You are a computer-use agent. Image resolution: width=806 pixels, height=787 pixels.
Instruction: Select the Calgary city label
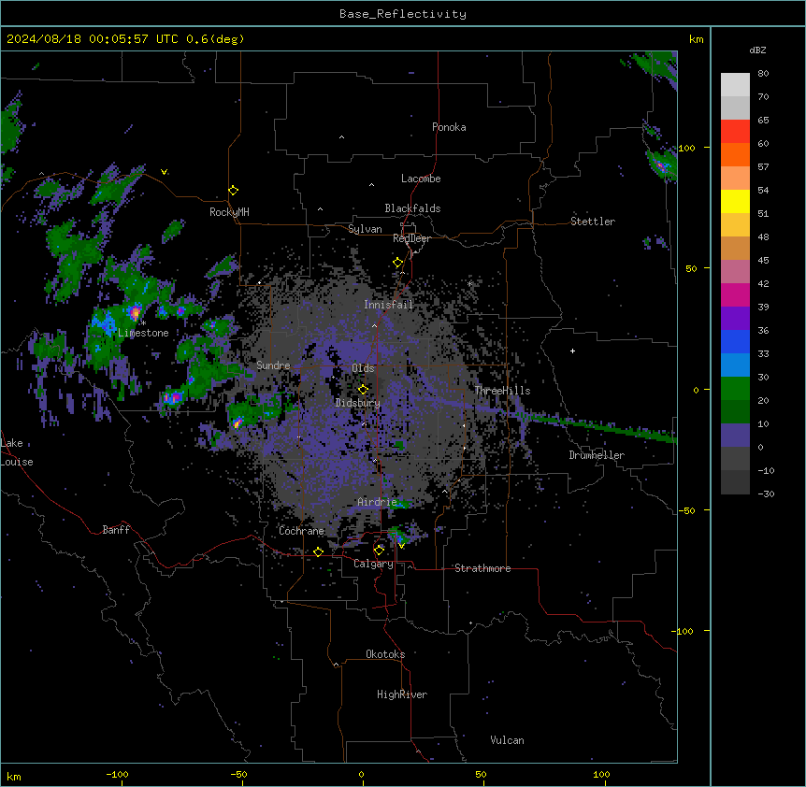click(373, 564)
